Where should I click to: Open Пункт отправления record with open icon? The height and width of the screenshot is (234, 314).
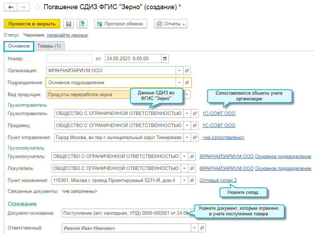[x=195, y=138]
